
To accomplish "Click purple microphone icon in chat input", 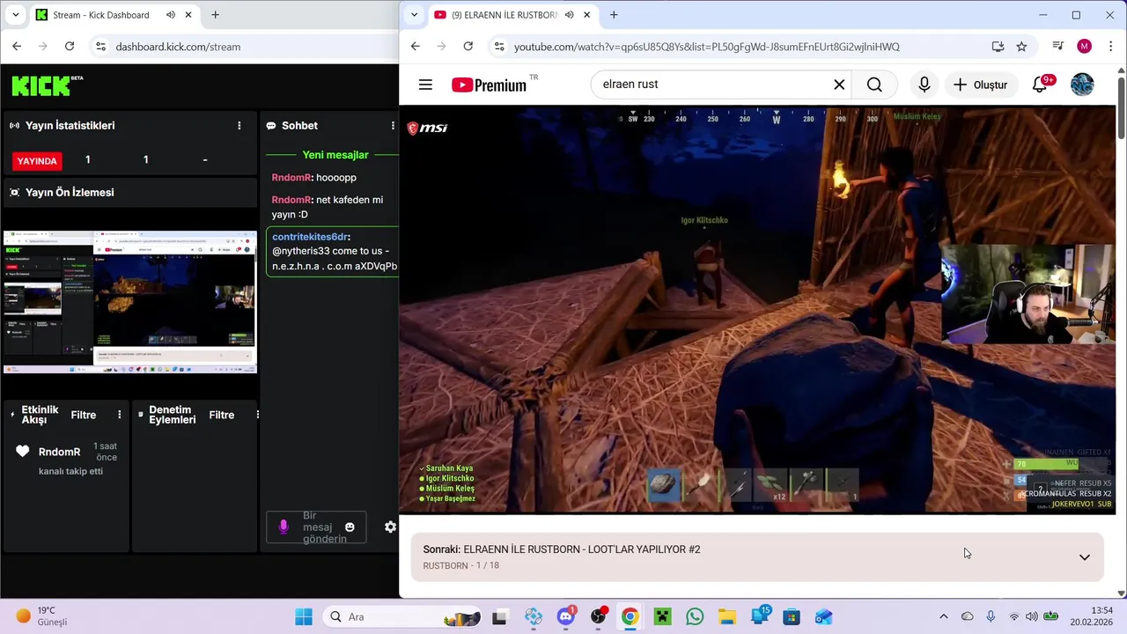I will point(283,527).
